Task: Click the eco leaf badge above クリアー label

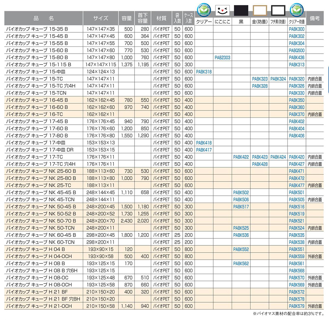Action: tap(204, 10)
